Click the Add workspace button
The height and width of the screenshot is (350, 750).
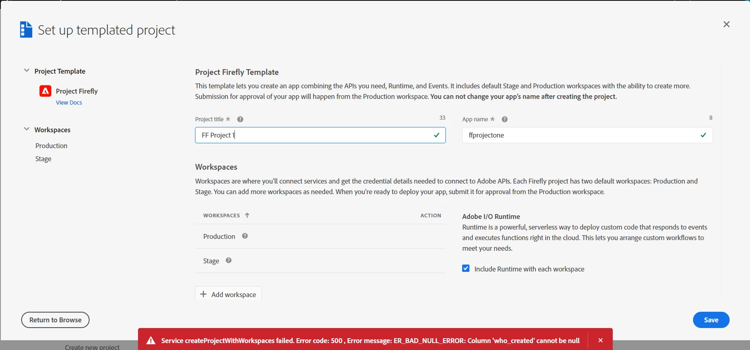[228, 294]
